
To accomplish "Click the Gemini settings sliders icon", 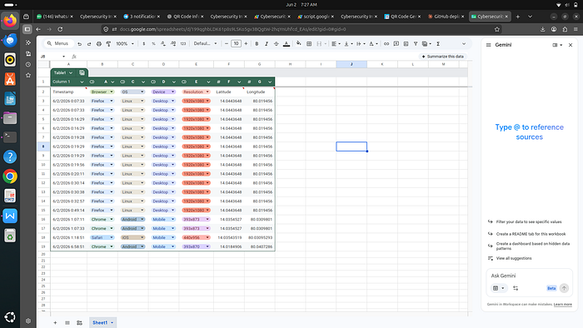I will coord(516,288).
